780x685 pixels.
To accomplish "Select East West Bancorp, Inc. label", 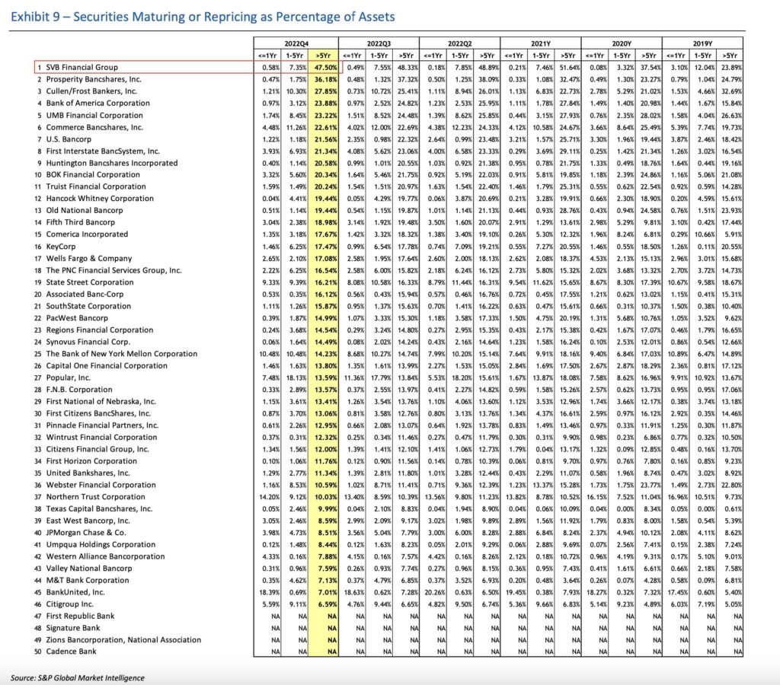I will pos(88,521).
